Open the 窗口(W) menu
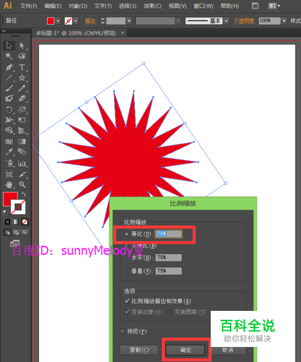 click(203, 6)
